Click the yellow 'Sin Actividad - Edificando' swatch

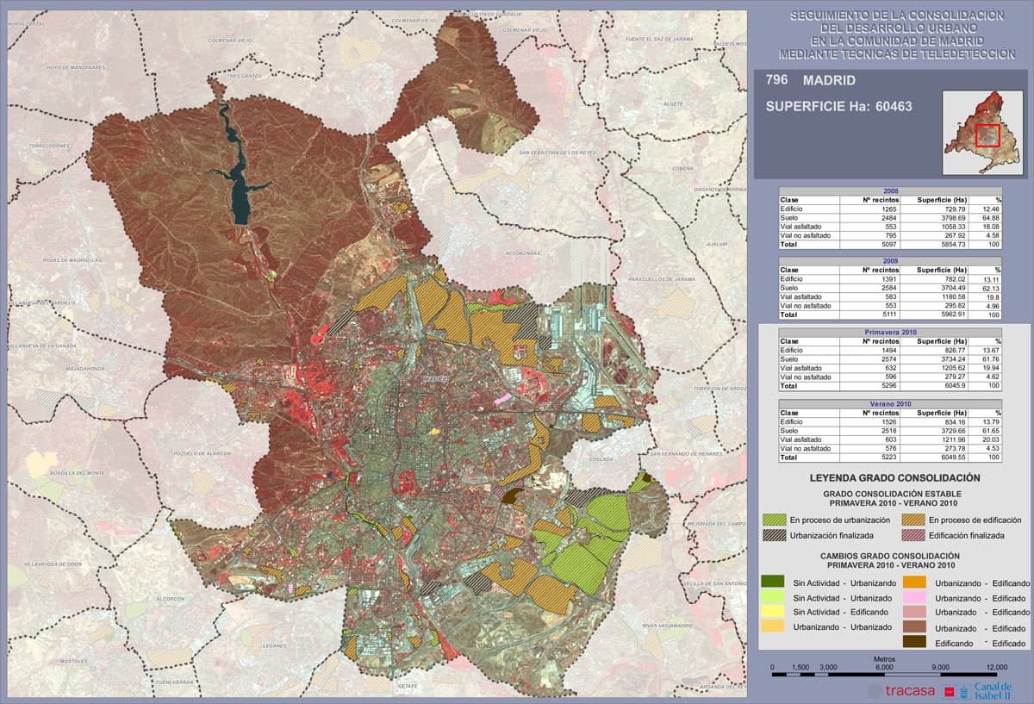pos(773,613)
